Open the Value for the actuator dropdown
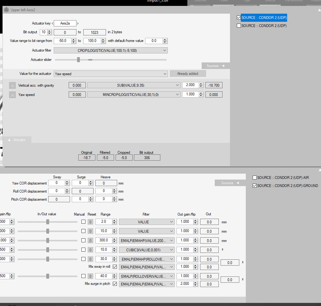 pyautogui.click(x=165, y=74)
